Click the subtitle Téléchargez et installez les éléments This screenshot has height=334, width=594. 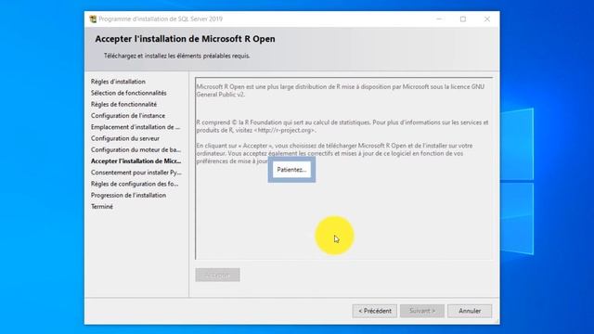(177, 56)
